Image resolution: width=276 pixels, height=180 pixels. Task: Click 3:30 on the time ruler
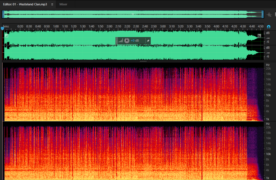pos(189,26)
